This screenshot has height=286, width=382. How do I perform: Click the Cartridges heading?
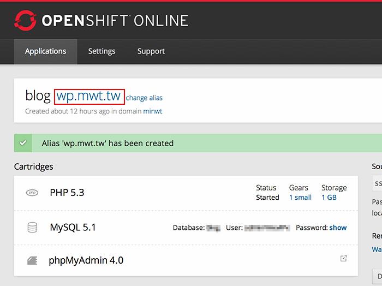click(x=34, y=166)
